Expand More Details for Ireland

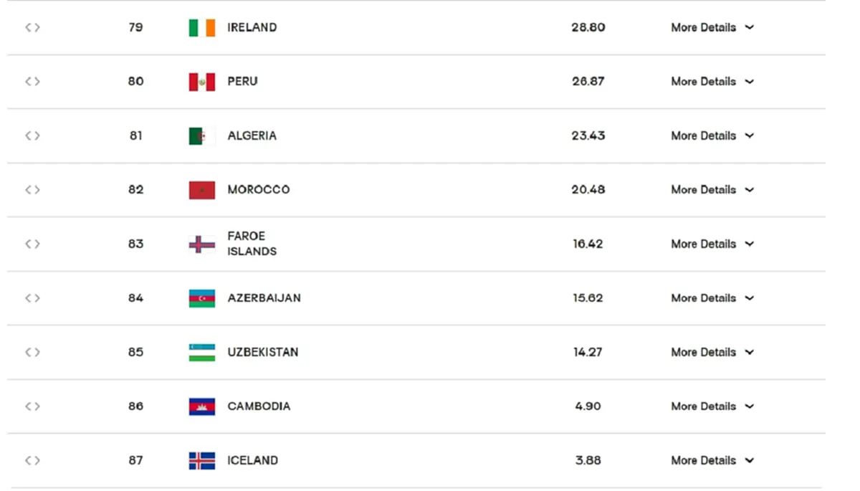[x=712, y=28]
